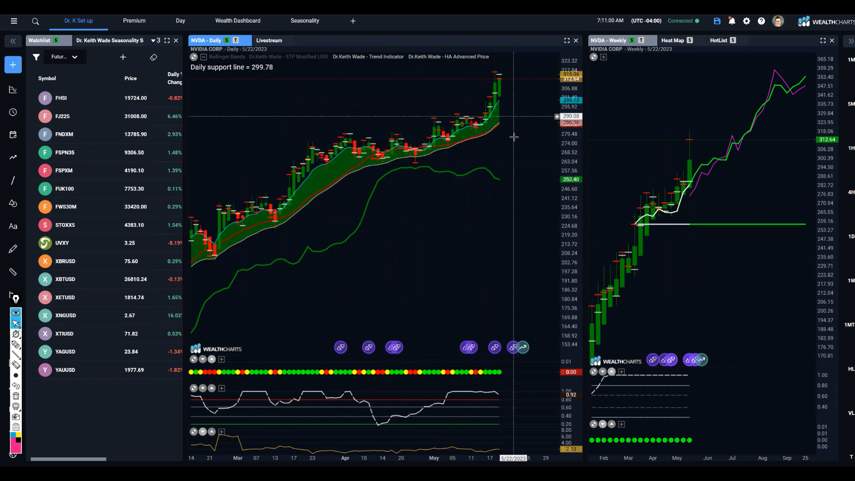The height and width of the screenshot is (481, 855).
Task: Select the pencil drawing tool in the sidebar
Action: (x=13, y=249)
